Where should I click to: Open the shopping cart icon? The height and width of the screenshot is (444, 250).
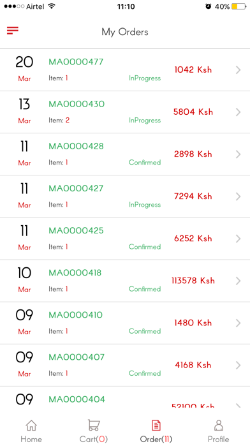(94, 426)
